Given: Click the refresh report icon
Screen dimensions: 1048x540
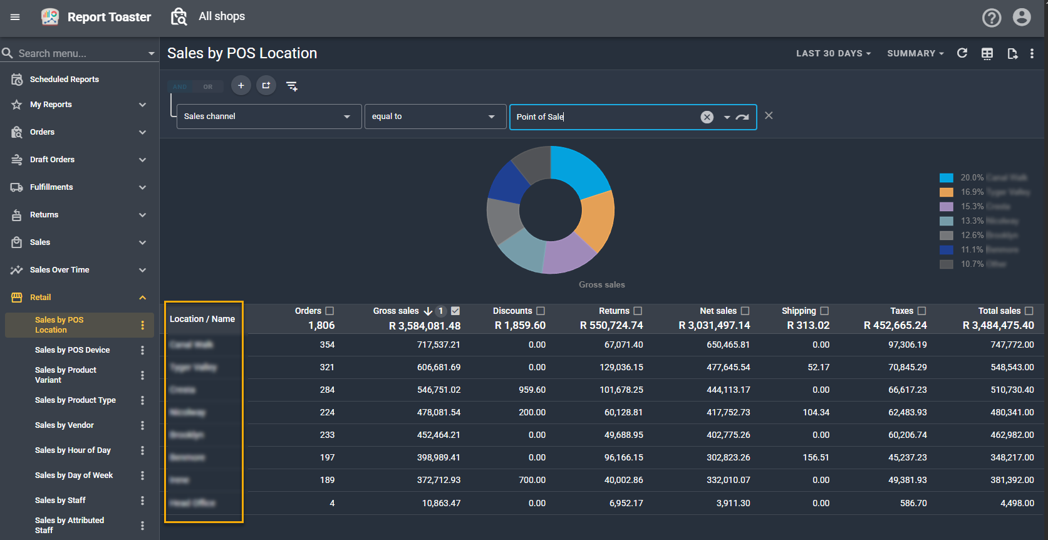Looking at the screenshot, I should (x=962, y=53).
